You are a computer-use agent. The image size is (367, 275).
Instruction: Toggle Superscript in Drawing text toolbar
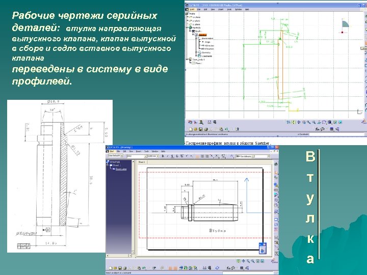click(x=187, y=156)
